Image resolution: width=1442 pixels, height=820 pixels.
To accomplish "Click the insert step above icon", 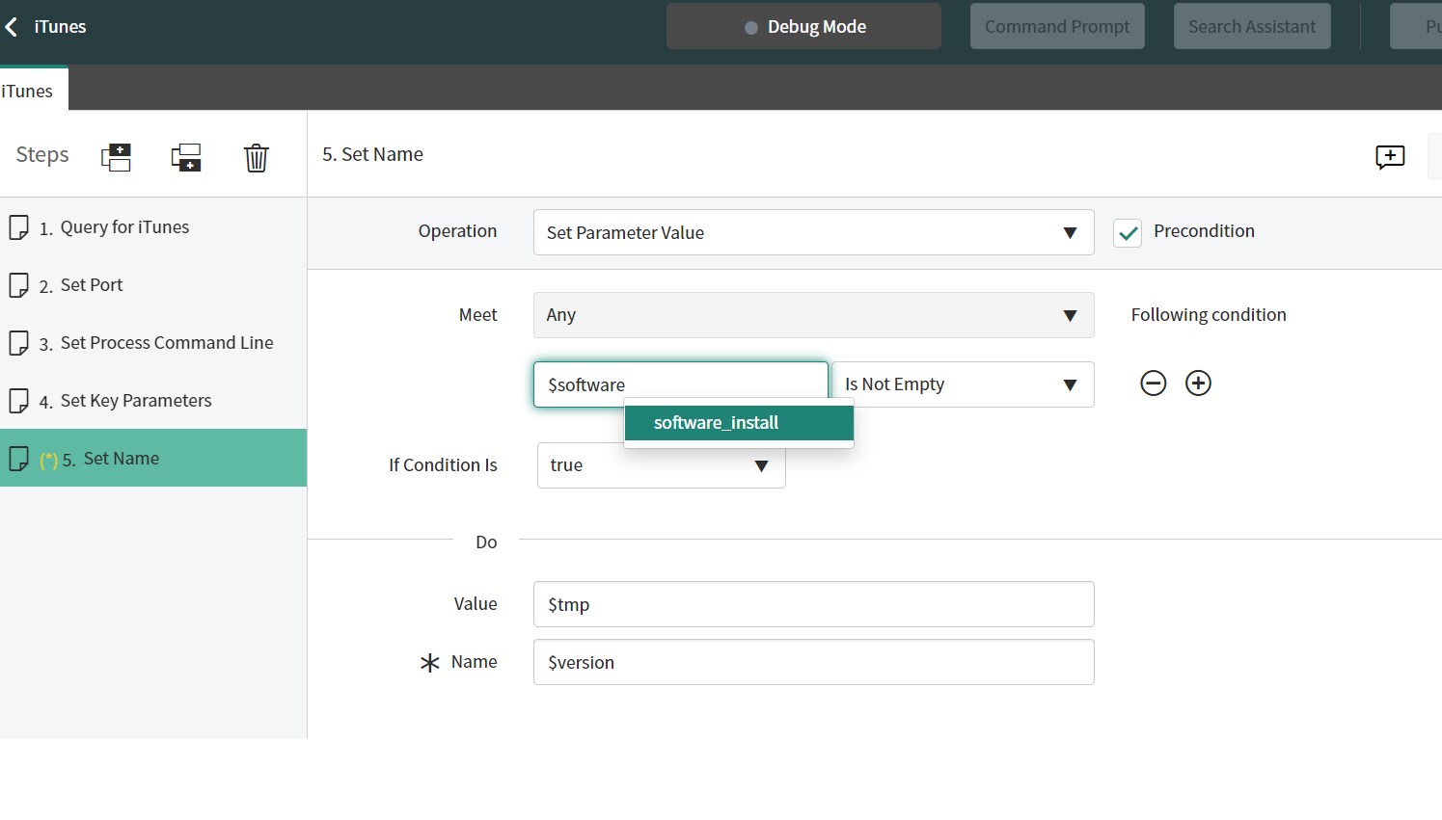I will pos(116,157).
